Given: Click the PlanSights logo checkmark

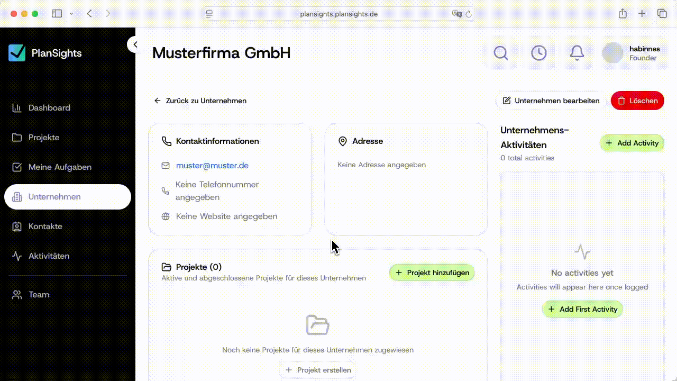Looking at the screenshot, I should [x=17, y=53].
